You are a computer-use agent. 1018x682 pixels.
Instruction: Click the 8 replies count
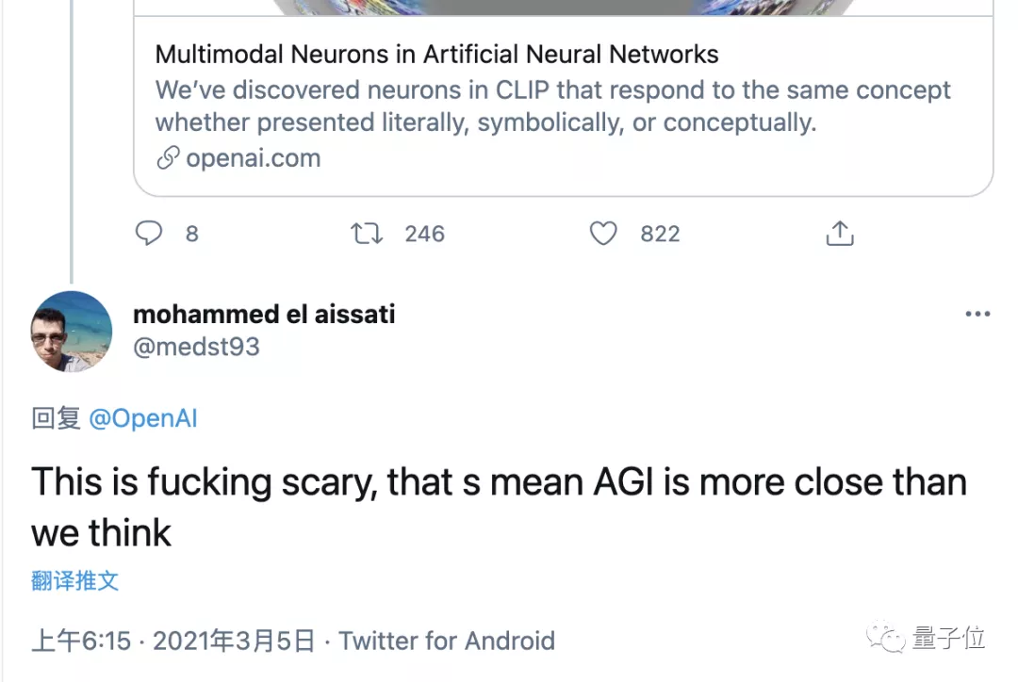[191, 234]
